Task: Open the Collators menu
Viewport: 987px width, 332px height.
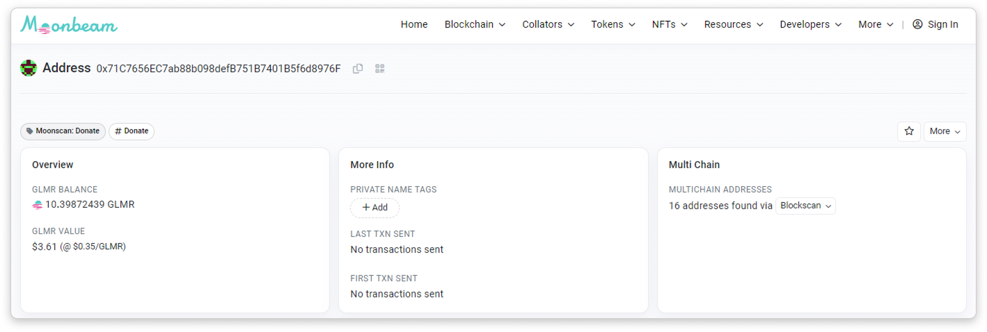Action: (x=548, y=24)
